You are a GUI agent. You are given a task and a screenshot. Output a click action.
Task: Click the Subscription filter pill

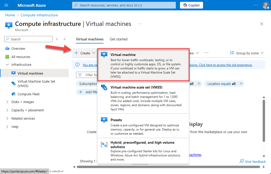click(x=87, y=84)
